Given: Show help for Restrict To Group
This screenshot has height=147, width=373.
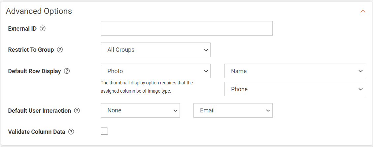Looking at the screenshot, I should pos(60,50).
